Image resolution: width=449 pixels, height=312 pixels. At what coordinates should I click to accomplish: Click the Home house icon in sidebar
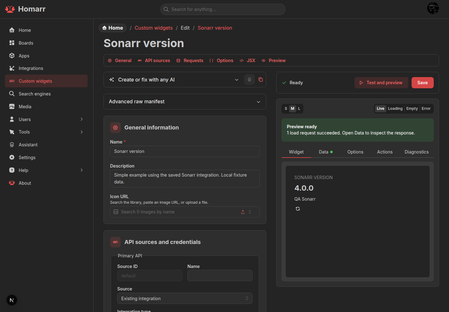click(x=12, y=30)
